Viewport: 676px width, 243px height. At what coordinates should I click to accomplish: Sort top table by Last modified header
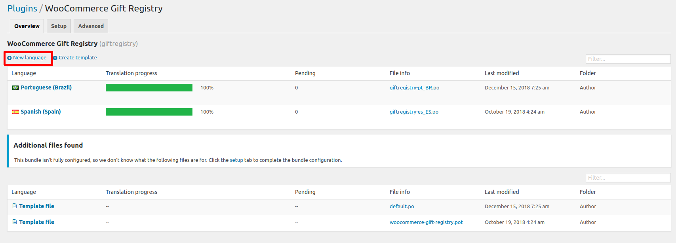click(502, 73)
